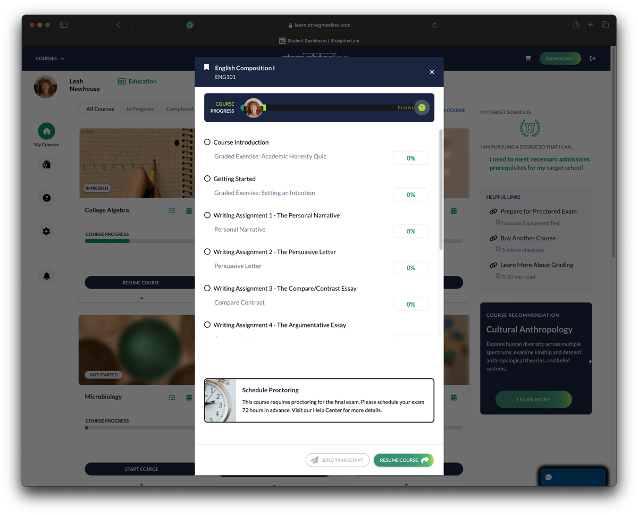Click the Grammarly extension icon

[x=190, y=25]
